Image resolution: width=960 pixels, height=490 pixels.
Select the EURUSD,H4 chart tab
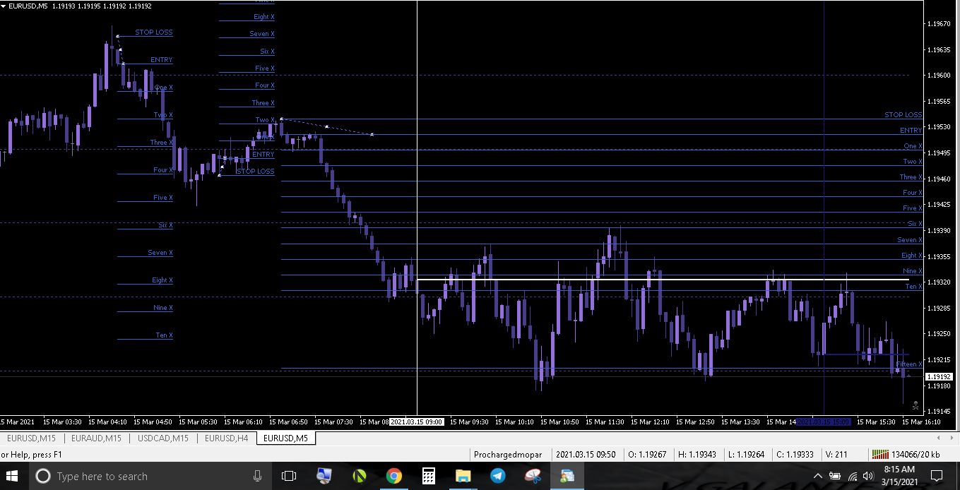(x=226, y=438)
